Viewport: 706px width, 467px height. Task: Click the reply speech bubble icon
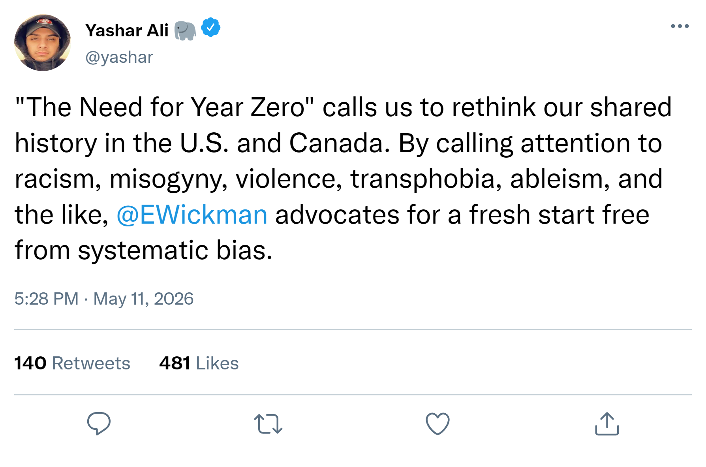(x=99, y=424)
